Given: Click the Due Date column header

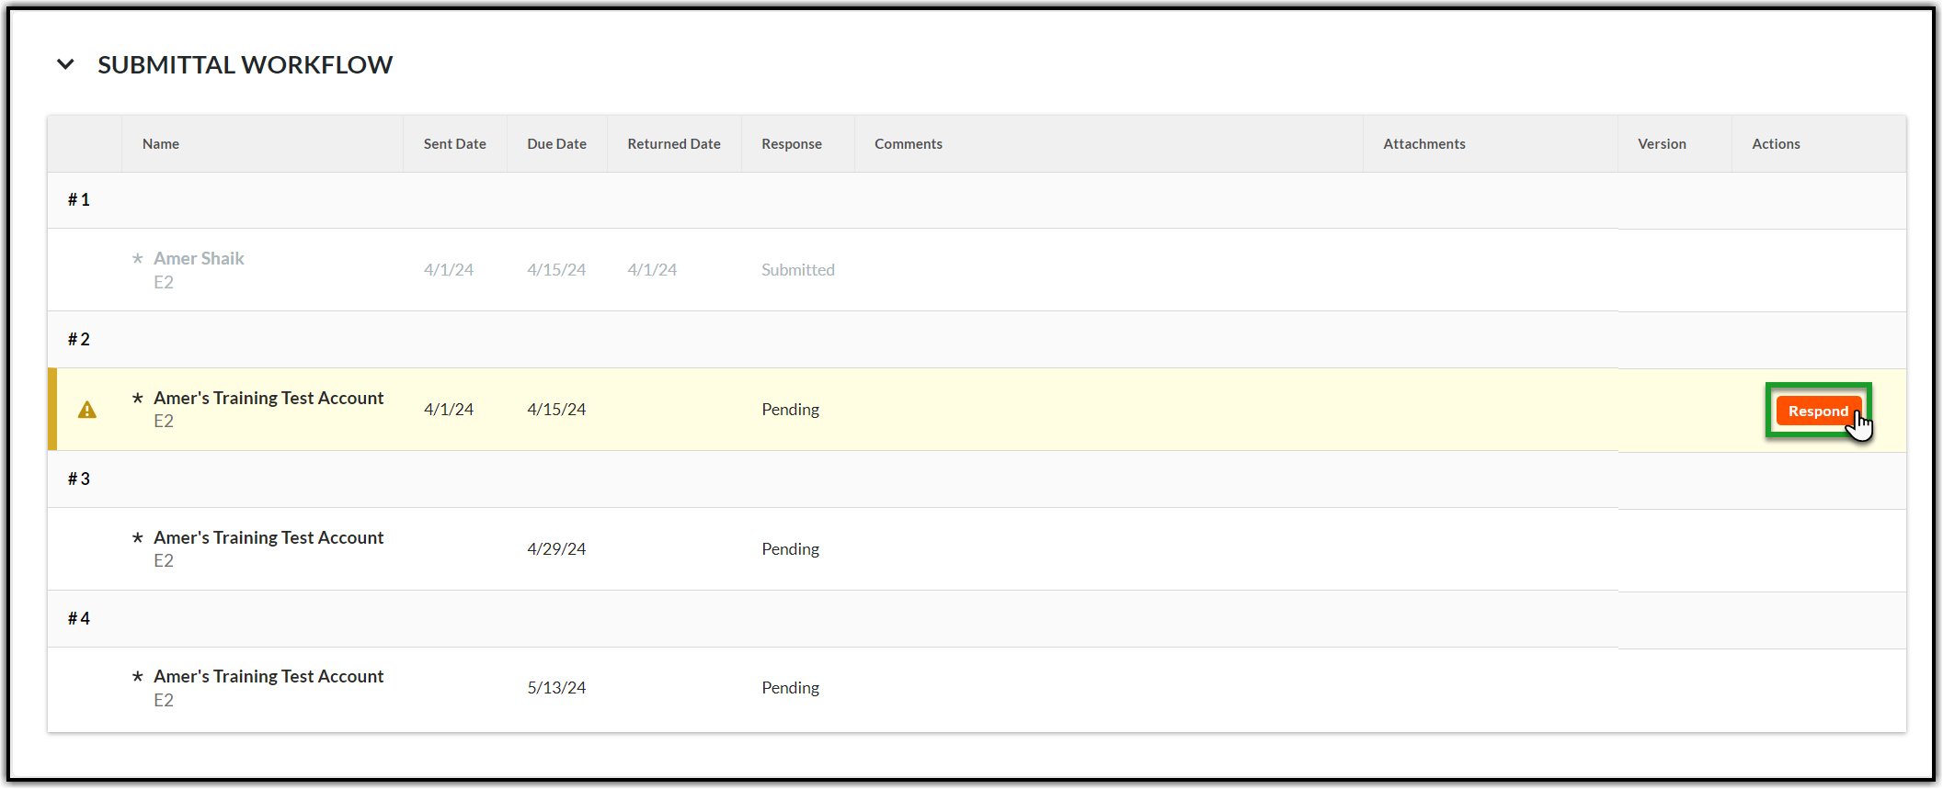Looking at the screenshot, I should pos(556,144).
